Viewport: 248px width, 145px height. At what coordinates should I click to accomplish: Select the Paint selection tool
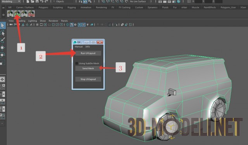[3, 40]
